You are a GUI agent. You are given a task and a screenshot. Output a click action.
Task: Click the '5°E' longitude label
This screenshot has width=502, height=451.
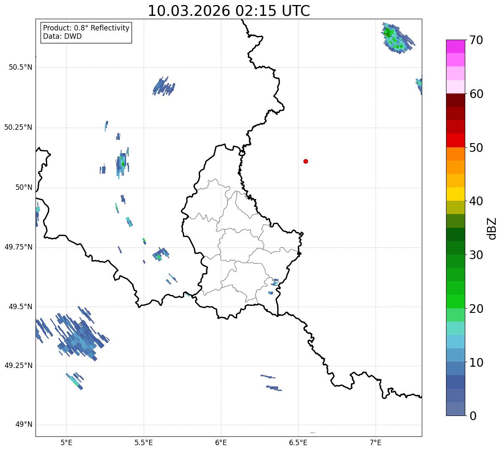coord(66,442)
